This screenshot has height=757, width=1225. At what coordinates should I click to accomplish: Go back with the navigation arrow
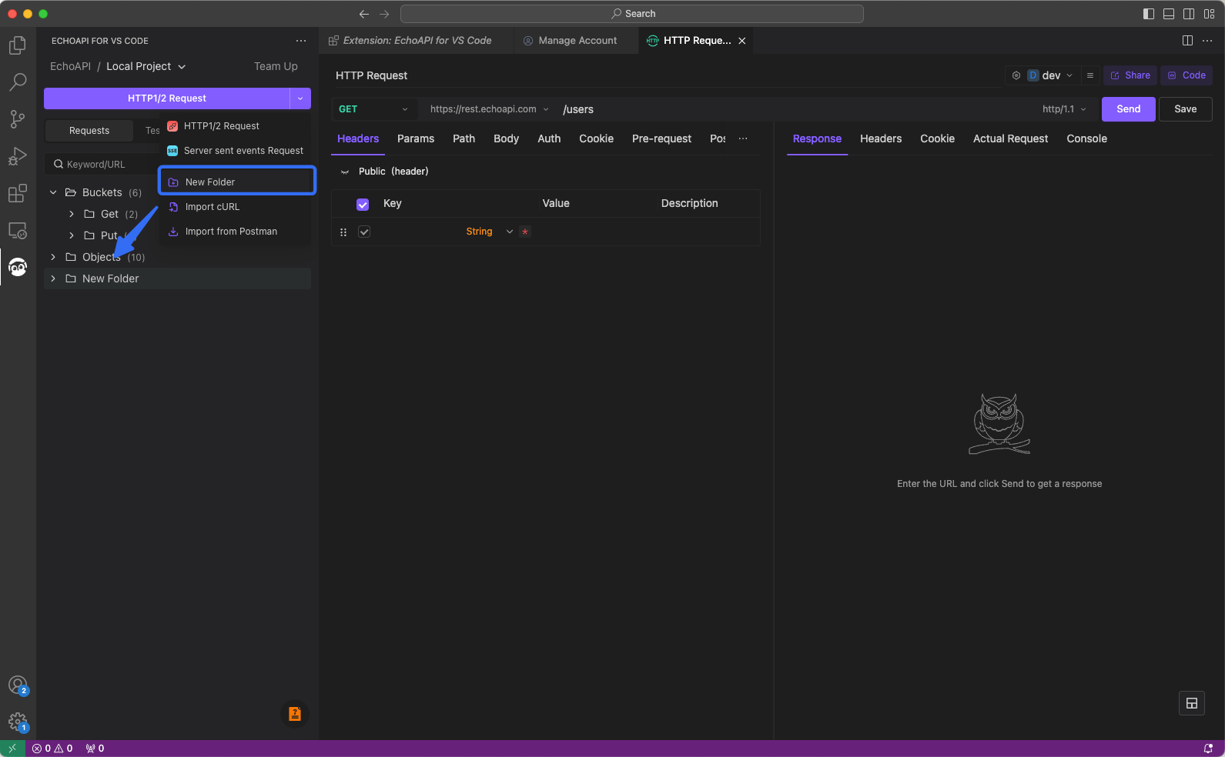tap(364, 14)
